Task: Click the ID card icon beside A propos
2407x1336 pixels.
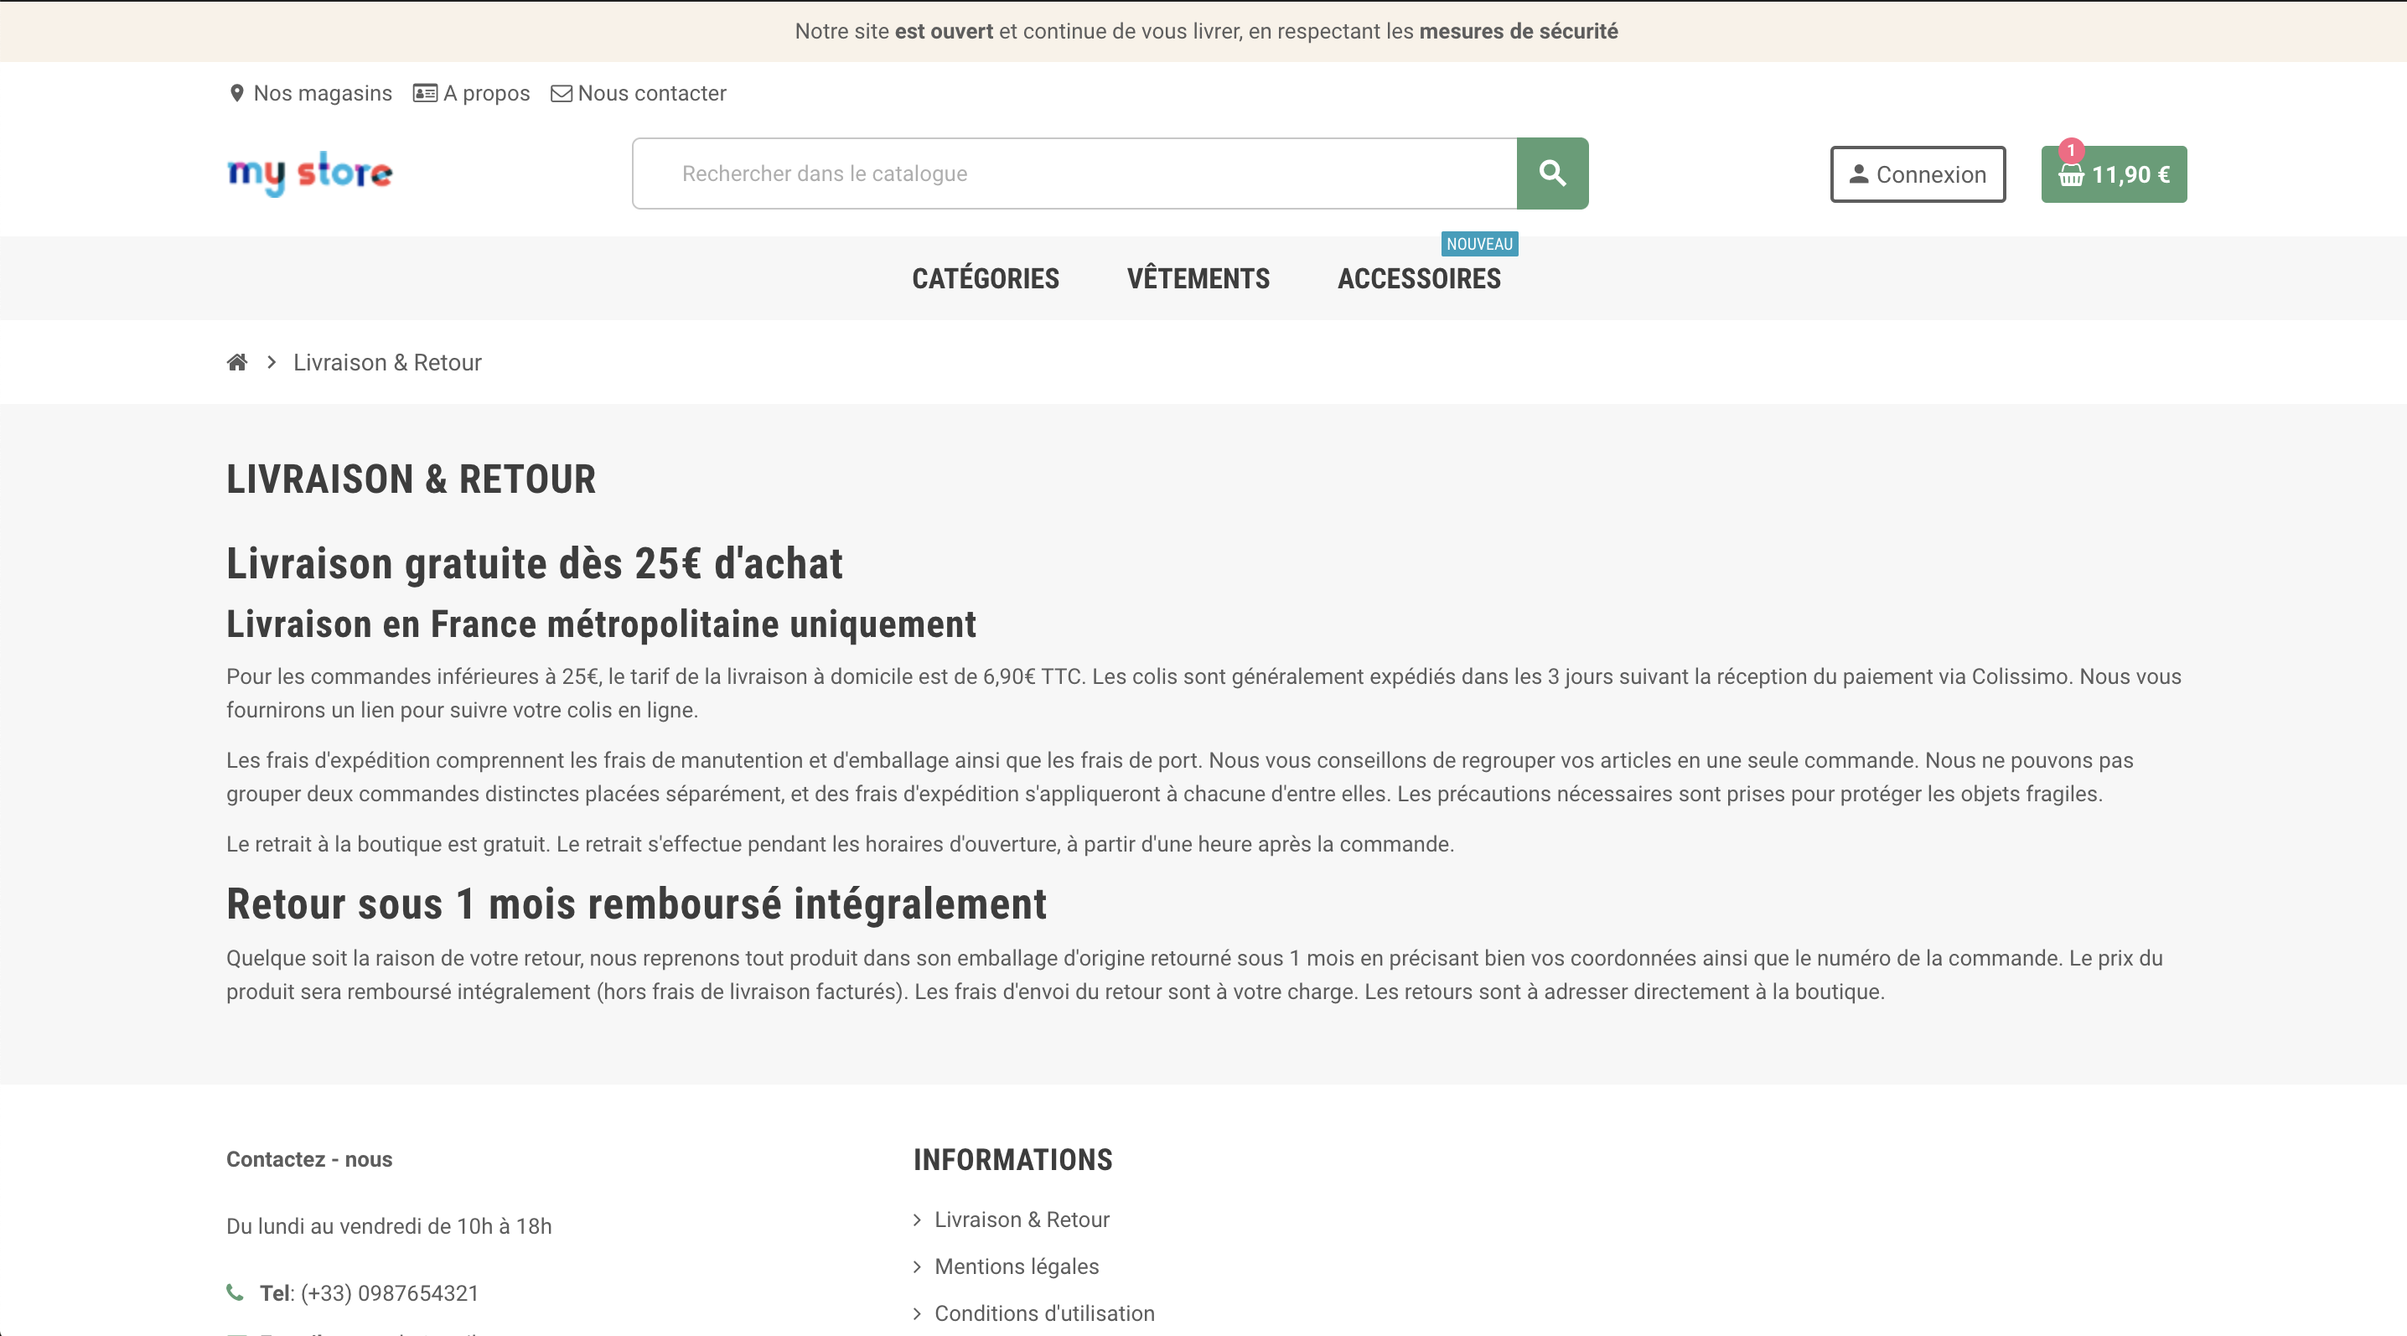Action: point(425,93)
